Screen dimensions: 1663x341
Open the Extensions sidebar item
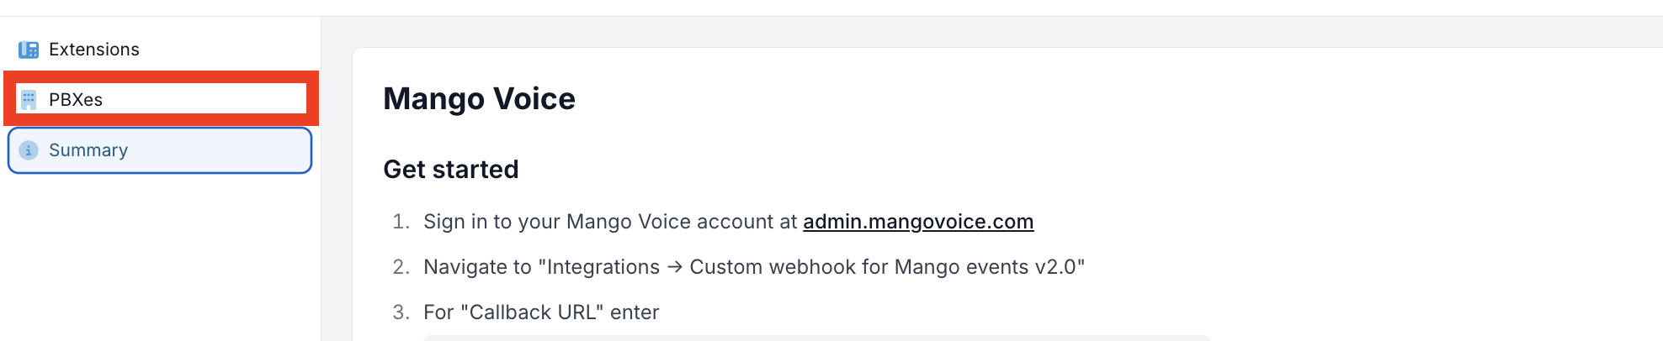point(160,50)
